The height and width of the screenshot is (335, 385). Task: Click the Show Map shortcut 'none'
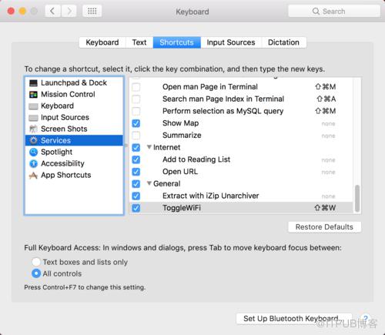(329, 124)
